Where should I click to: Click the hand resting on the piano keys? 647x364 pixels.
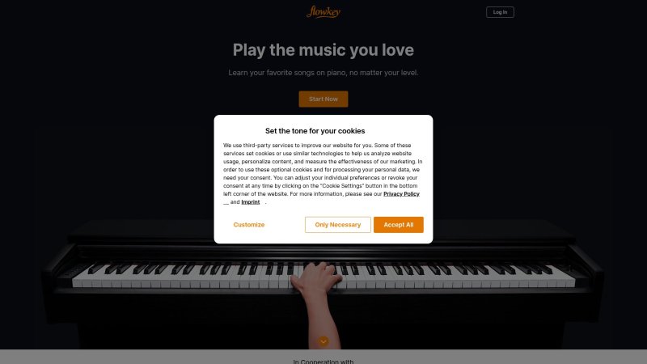(x=317, y=277)
